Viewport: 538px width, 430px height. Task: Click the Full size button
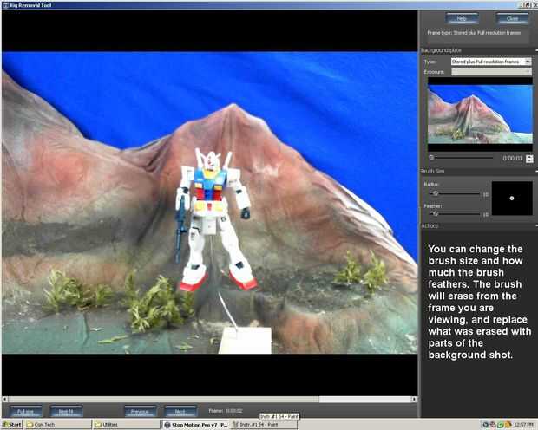click(x=26, y=411)
